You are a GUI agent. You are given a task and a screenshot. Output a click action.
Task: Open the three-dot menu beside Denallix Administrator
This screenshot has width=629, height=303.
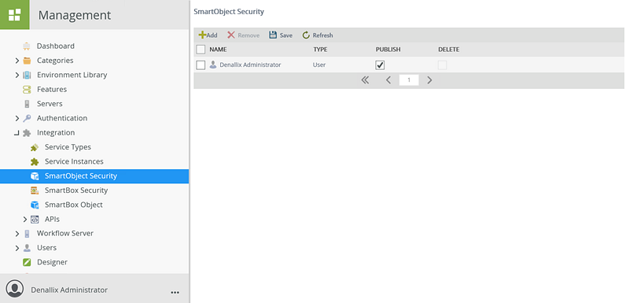coord(175,292)
